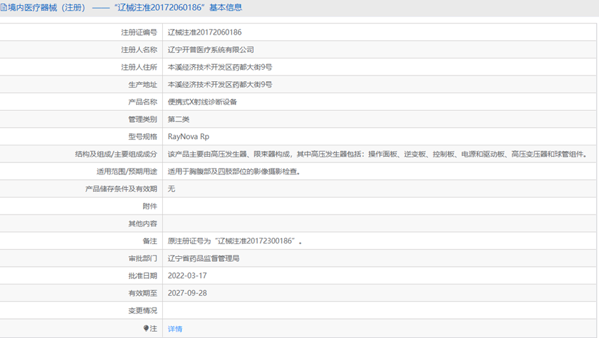Click the 审批部门 label

143,258
